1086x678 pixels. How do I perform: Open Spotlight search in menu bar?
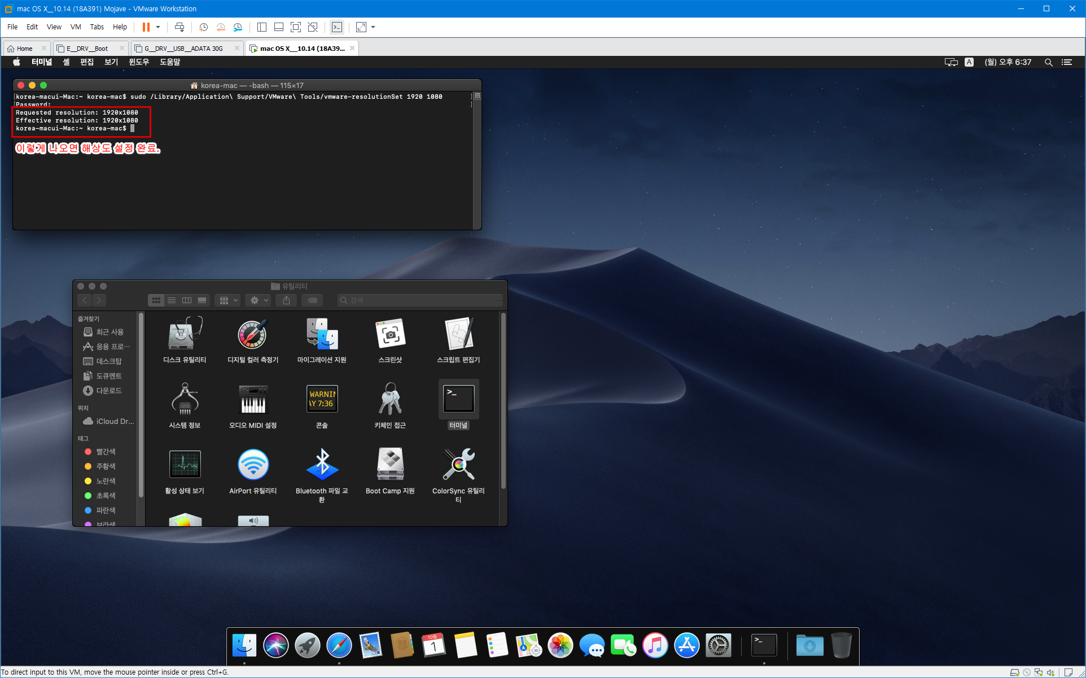coord(1049,62)
